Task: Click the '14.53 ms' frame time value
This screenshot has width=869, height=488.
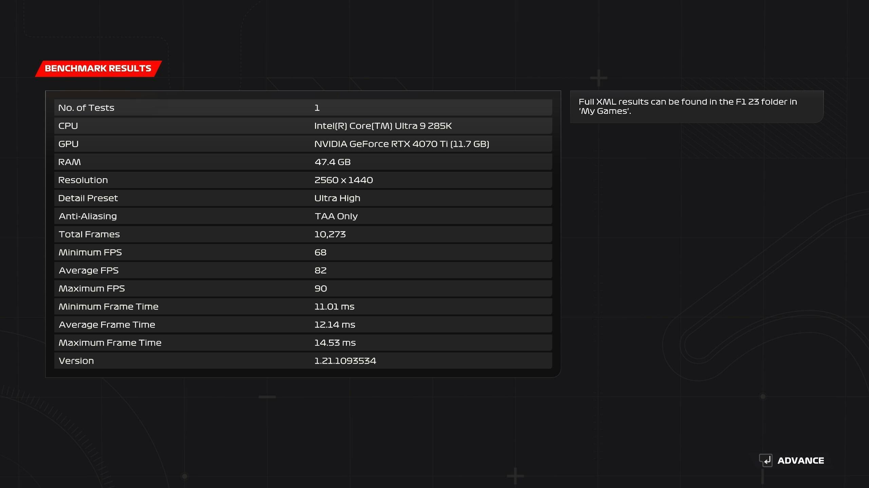Action: pos(335,343)
